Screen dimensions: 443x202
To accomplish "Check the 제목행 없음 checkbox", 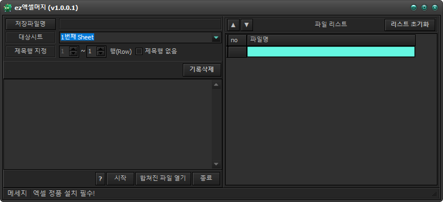I will coord(139,52).
